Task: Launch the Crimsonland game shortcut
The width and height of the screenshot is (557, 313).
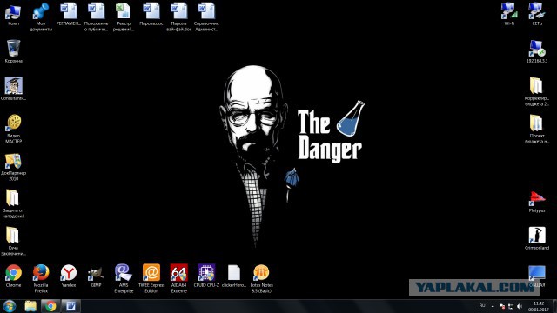Action: 537,238
